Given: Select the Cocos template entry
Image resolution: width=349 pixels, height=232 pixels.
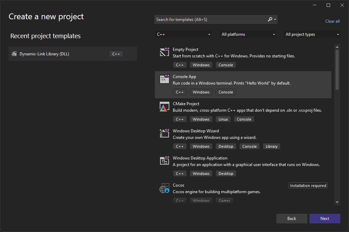Looking at the screenshot, I should tap(243, 192).
